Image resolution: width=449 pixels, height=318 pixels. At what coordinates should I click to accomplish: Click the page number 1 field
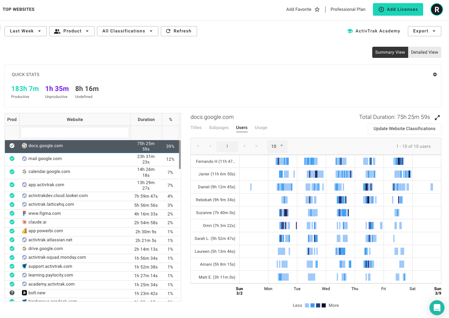pyautogui.click(x=227, y=146)
